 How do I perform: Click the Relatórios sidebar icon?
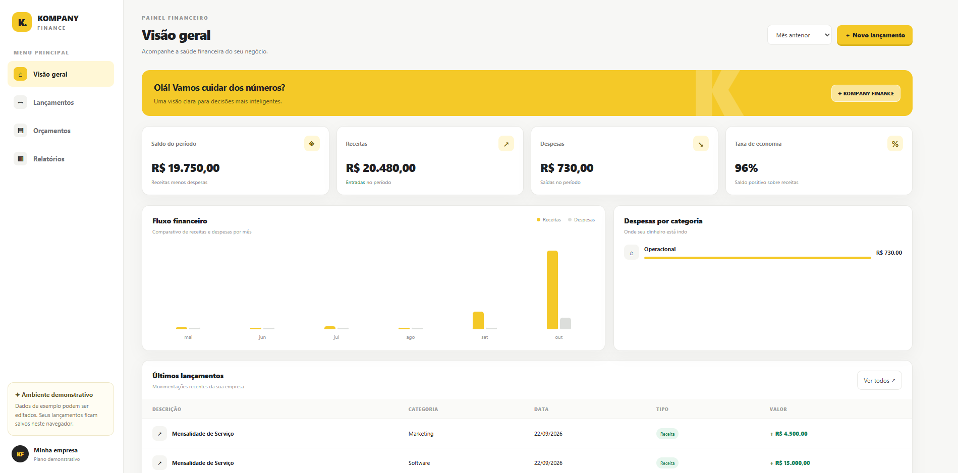[x=21, y=159]
